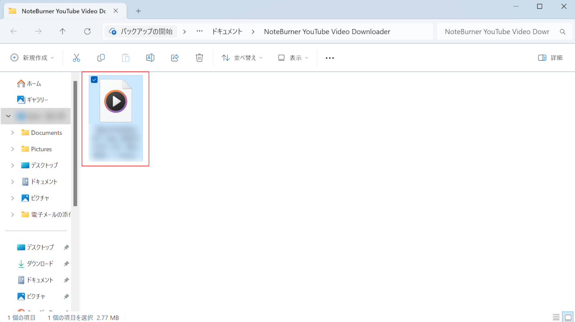
Task: Click the Copy icon in toolbar
Action: coord(101,58)
